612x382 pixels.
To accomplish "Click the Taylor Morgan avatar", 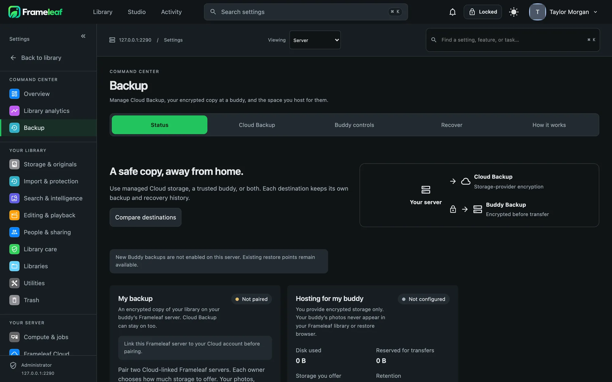I will click(537, 12).
